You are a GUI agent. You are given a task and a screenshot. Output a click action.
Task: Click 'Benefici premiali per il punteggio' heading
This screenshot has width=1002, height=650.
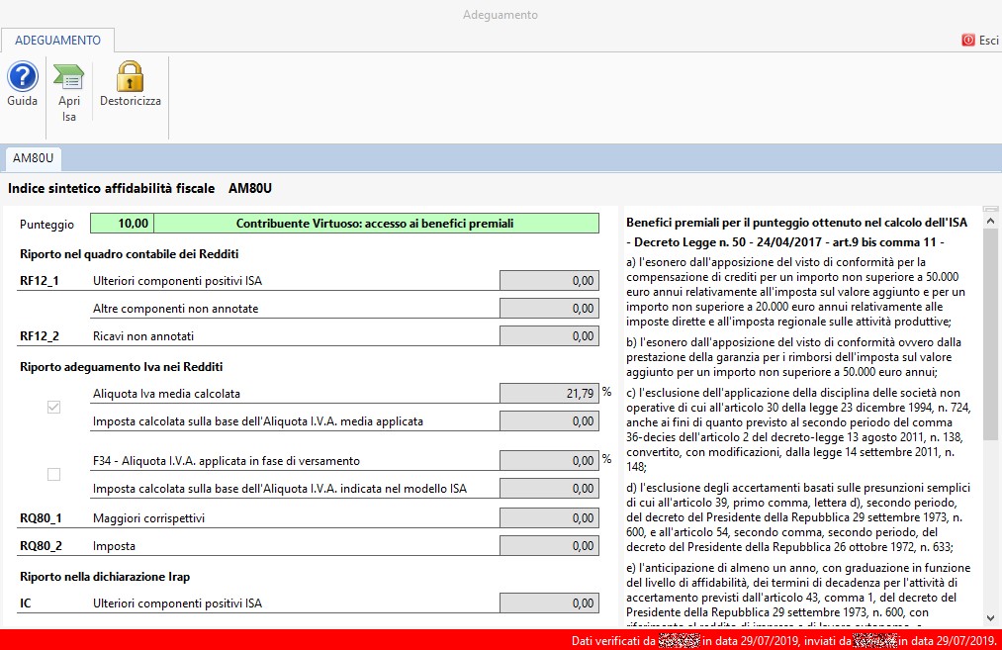pyautogui.click(x=797, y=223)
